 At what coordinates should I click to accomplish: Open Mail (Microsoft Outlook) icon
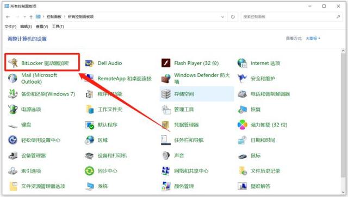click(13, 79)
